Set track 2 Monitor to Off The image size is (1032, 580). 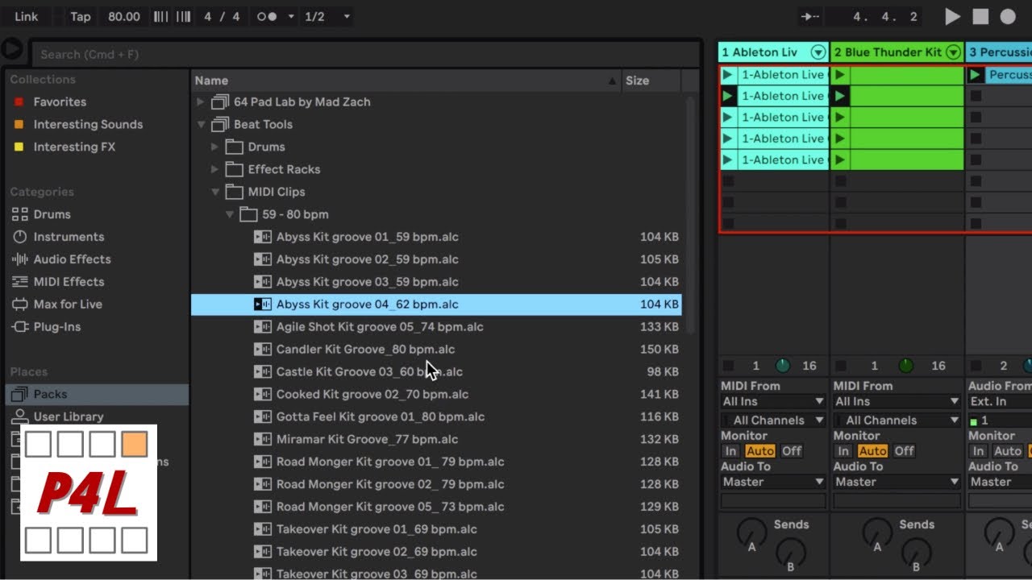pyautogui.click(x=905, y=451)
